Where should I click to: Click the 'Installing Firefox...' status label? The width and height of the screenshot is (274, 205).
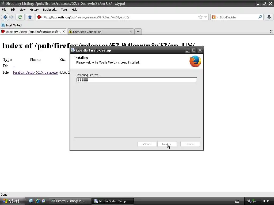(88, 75)
